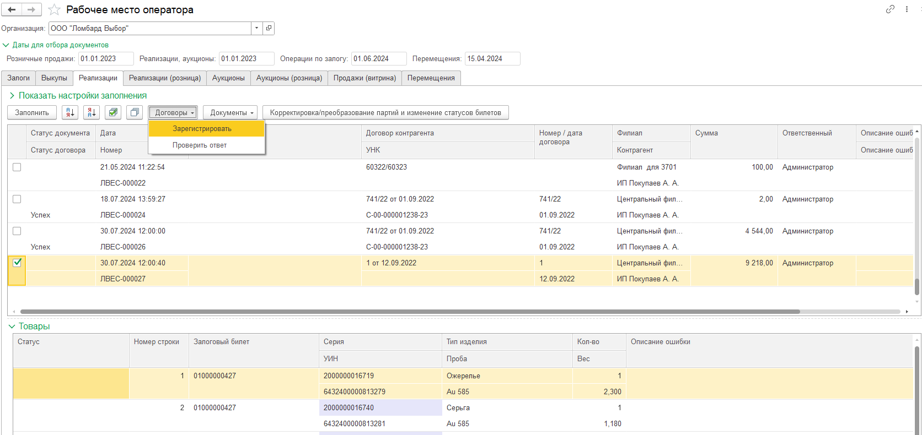
Task: Switch to the Аукционы tab
Action: pos(228,78)
